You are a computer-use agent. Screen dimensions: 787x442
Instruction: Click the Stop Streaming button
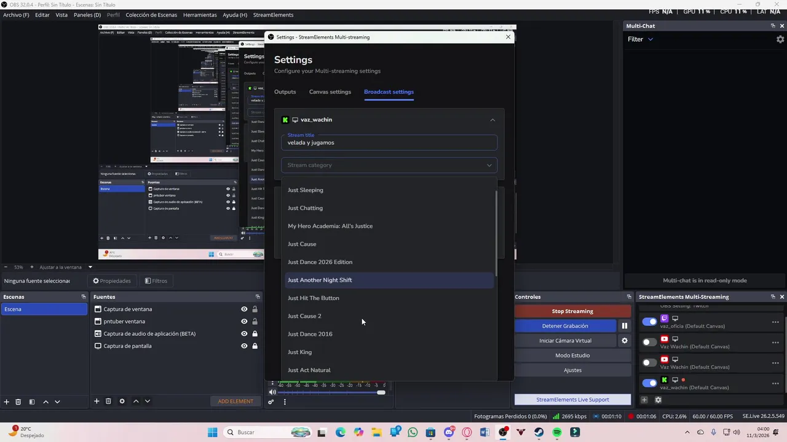[572, 311]
